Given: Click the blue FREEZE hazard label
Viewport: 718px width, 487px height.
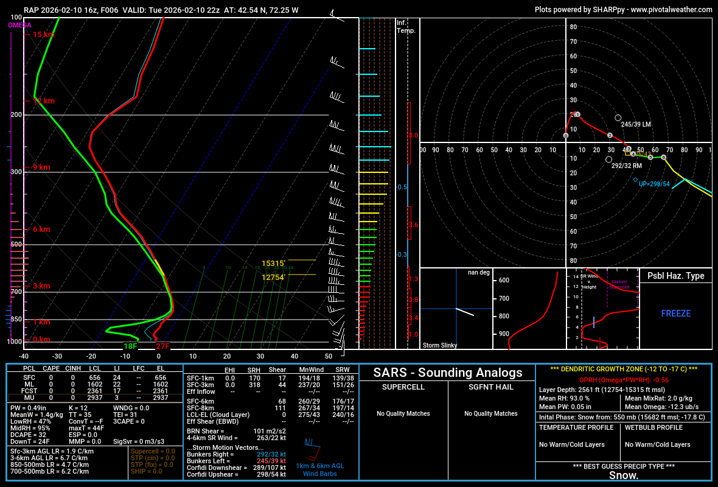Looking at the screenshot, I should [x=676, y=314].
